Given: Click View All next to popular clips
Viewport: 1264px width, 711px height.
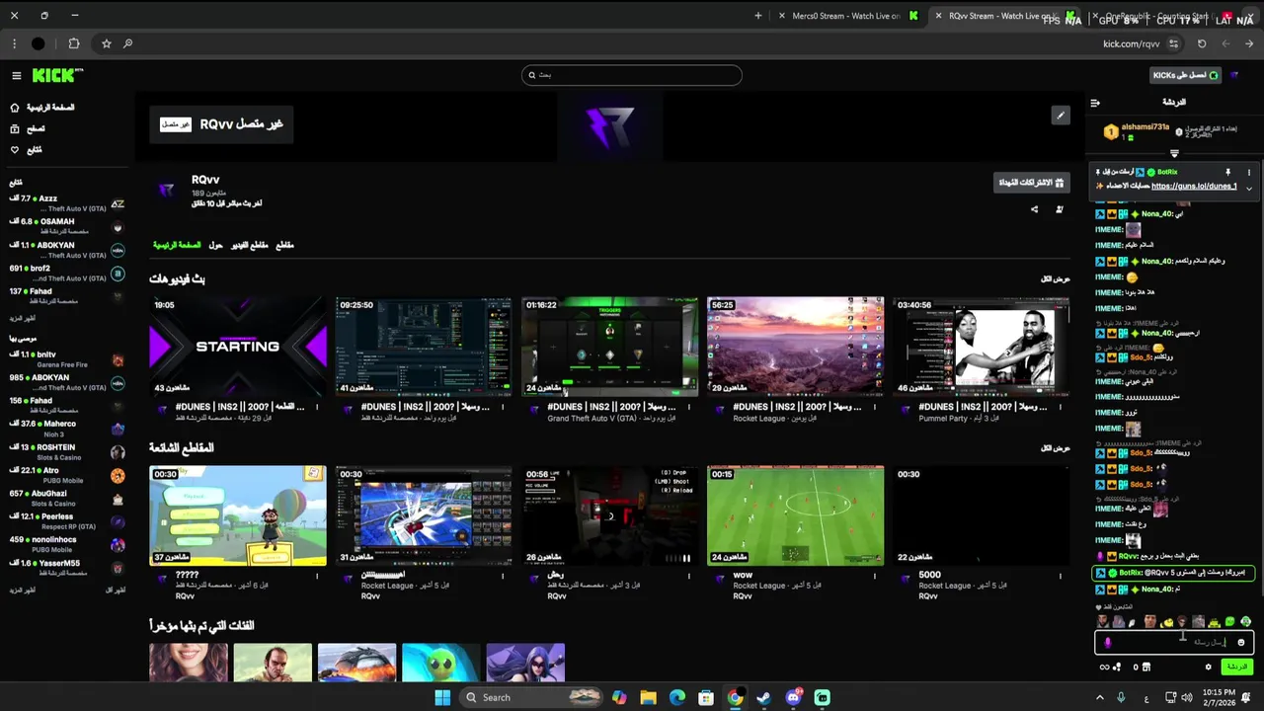Looking at the screenshot, I should point(1056,448).
